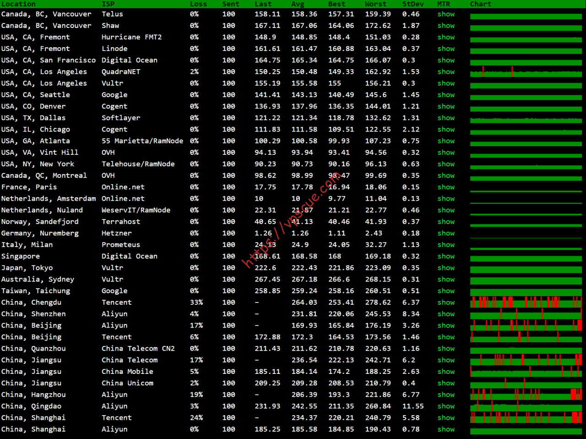Open show link for Hangzhou Aliyun

(x=446, y=395)
